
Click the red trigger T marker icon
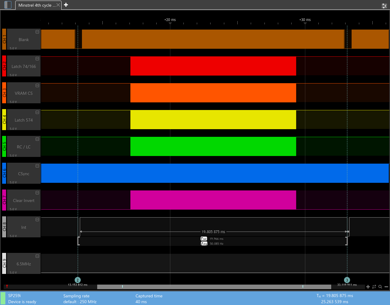point(7,287)
